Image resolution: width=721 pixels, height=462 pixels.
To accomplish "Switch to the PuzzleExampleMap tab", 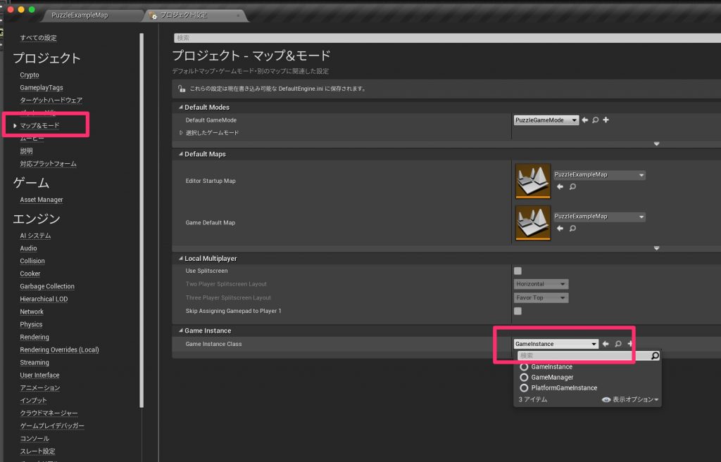I will pos(92,15).
